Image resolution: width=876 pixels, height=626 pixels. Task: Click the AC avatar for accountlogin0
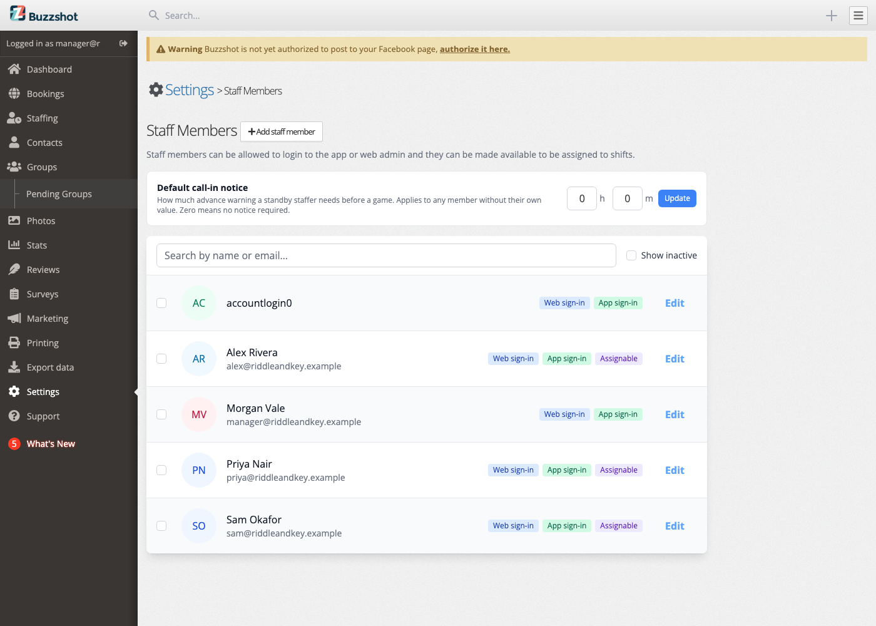click(x=199, y=303)
